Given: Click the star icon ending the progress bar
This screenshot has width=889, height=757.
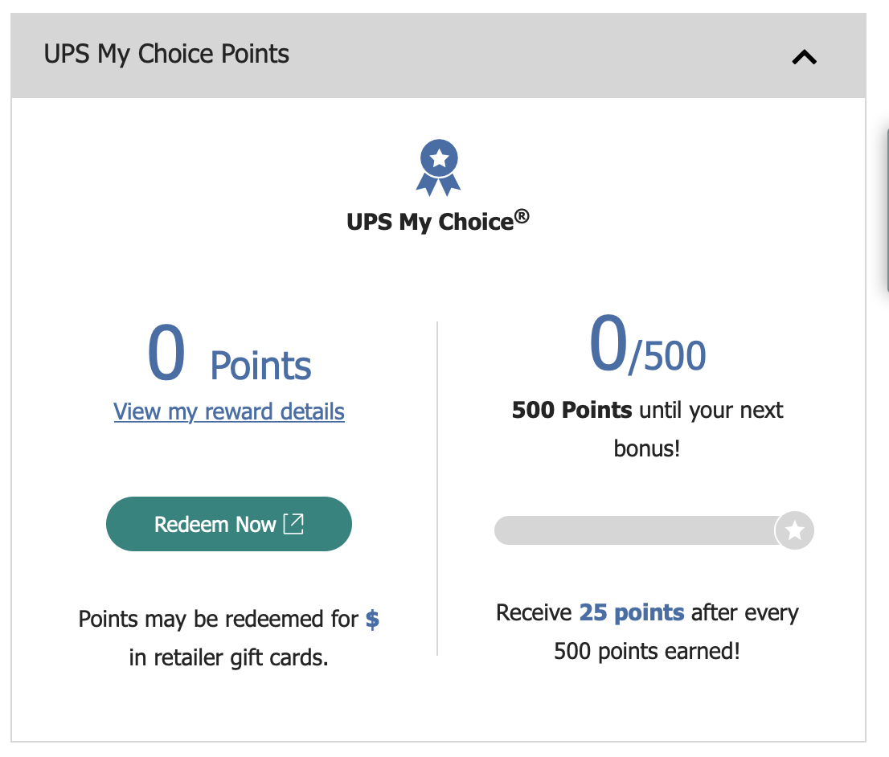Looking at the screenshot, I should coord(795,530).
